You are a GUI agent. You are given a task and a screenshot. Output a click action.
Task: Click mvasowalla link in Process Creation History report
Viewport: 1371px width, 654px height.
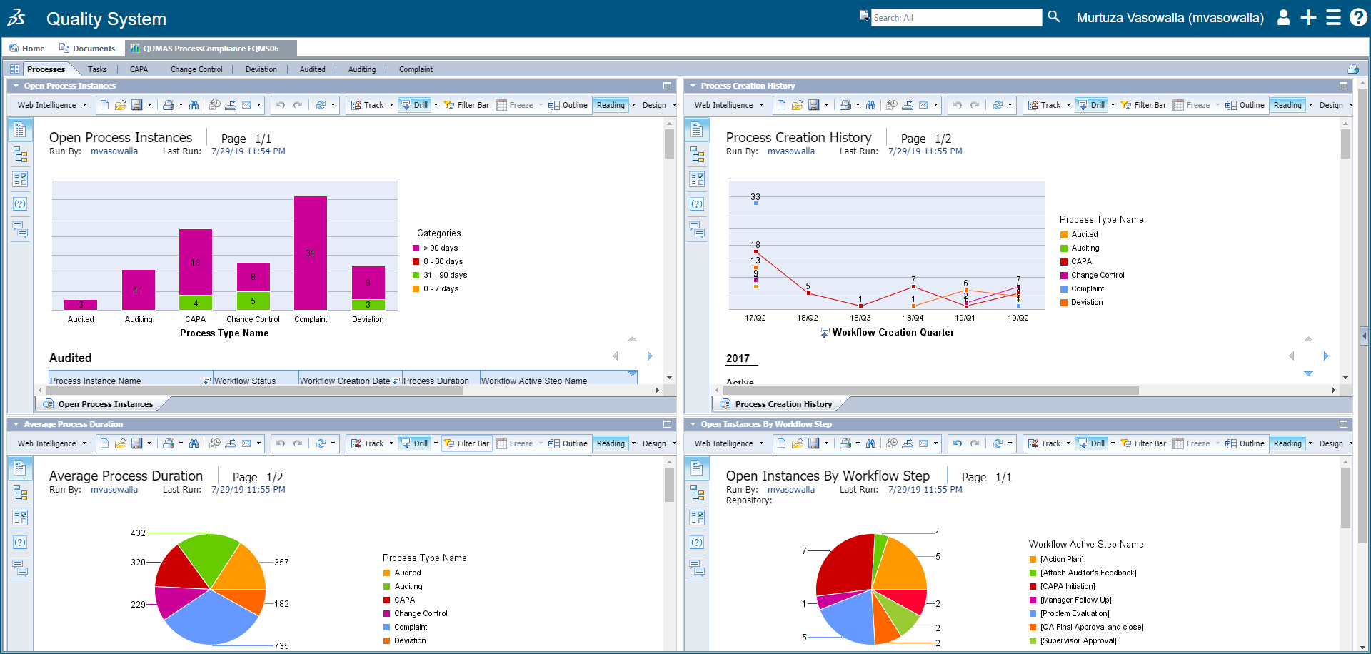click(x=790, y=151)
